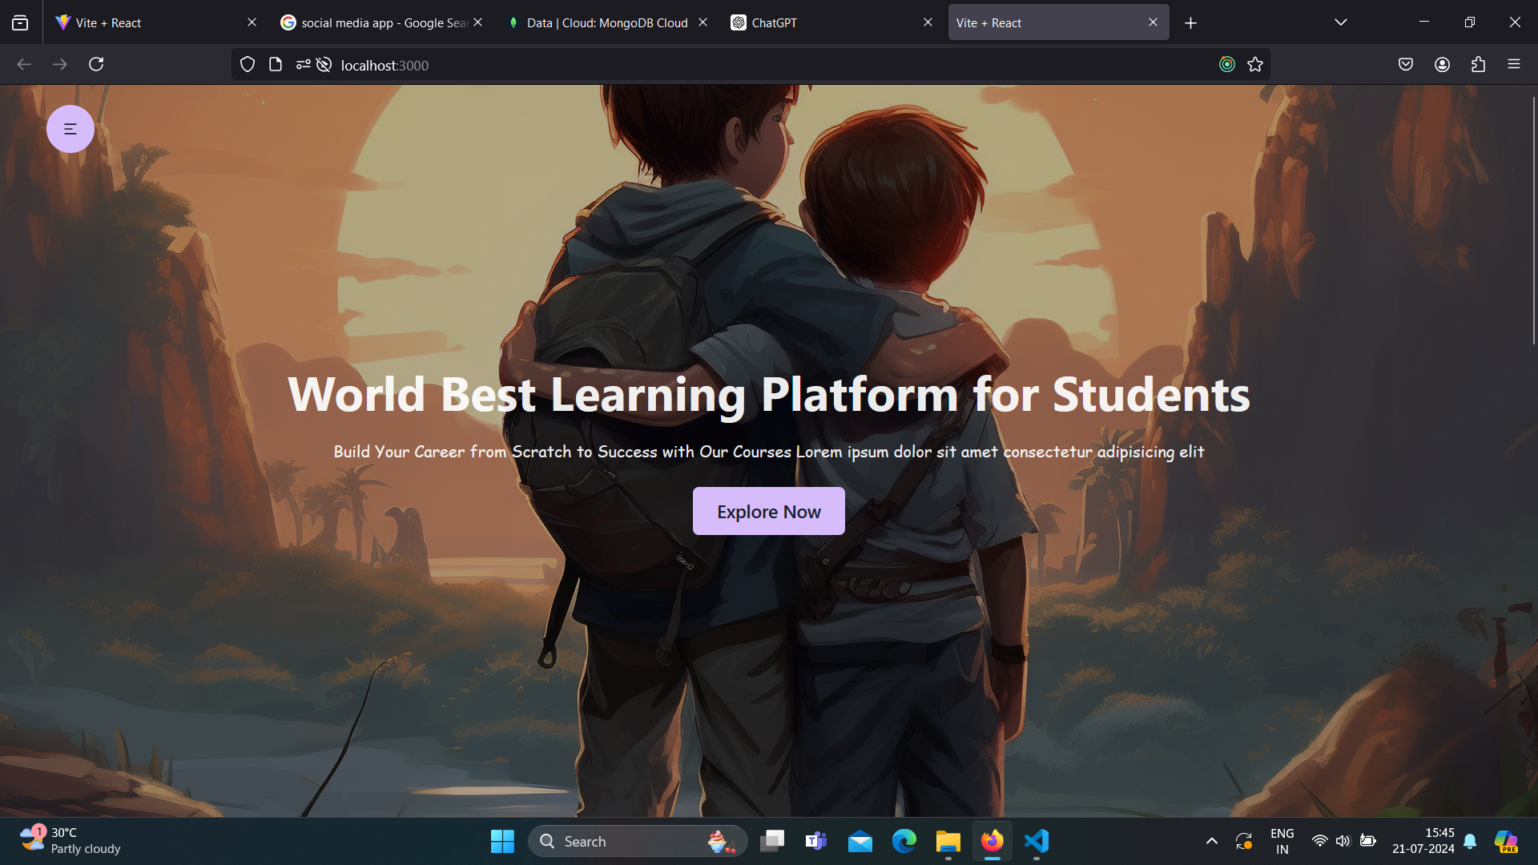The width and height of the screenshot is (1538, 865).
Task: Open the Windows Start menu
Action: (502, 841)
